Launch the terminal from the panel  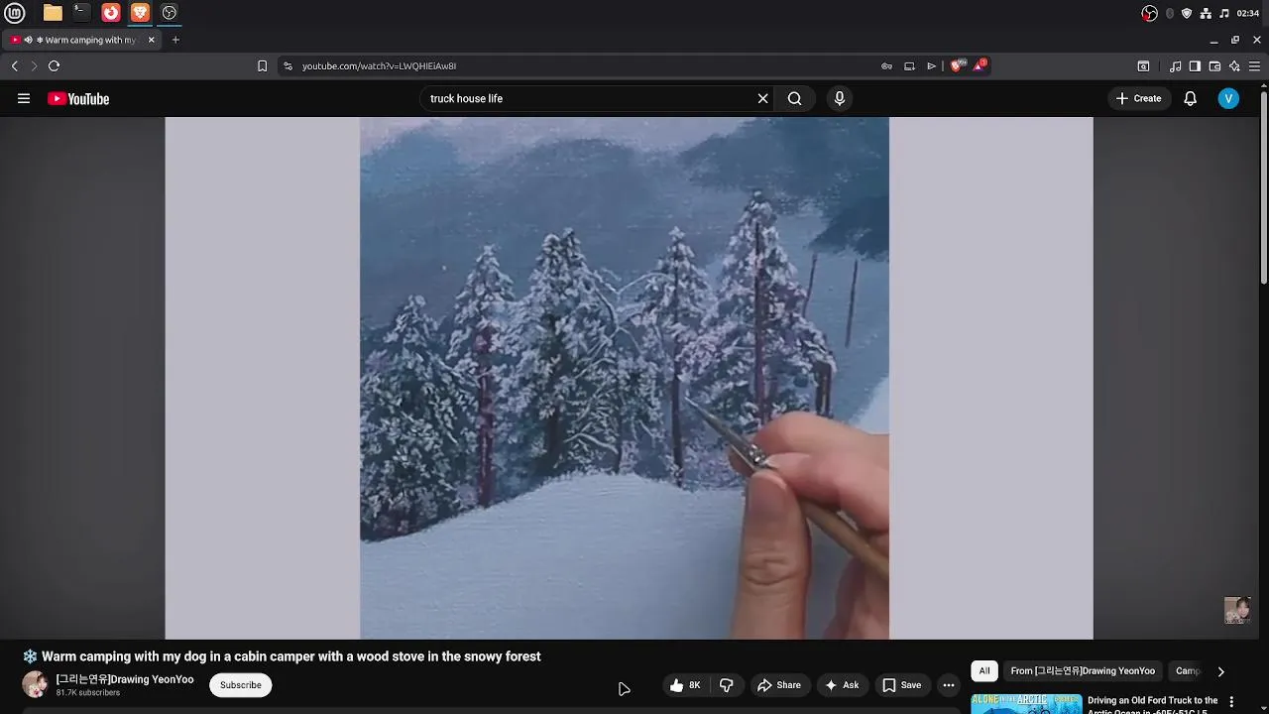pos(81,13)
